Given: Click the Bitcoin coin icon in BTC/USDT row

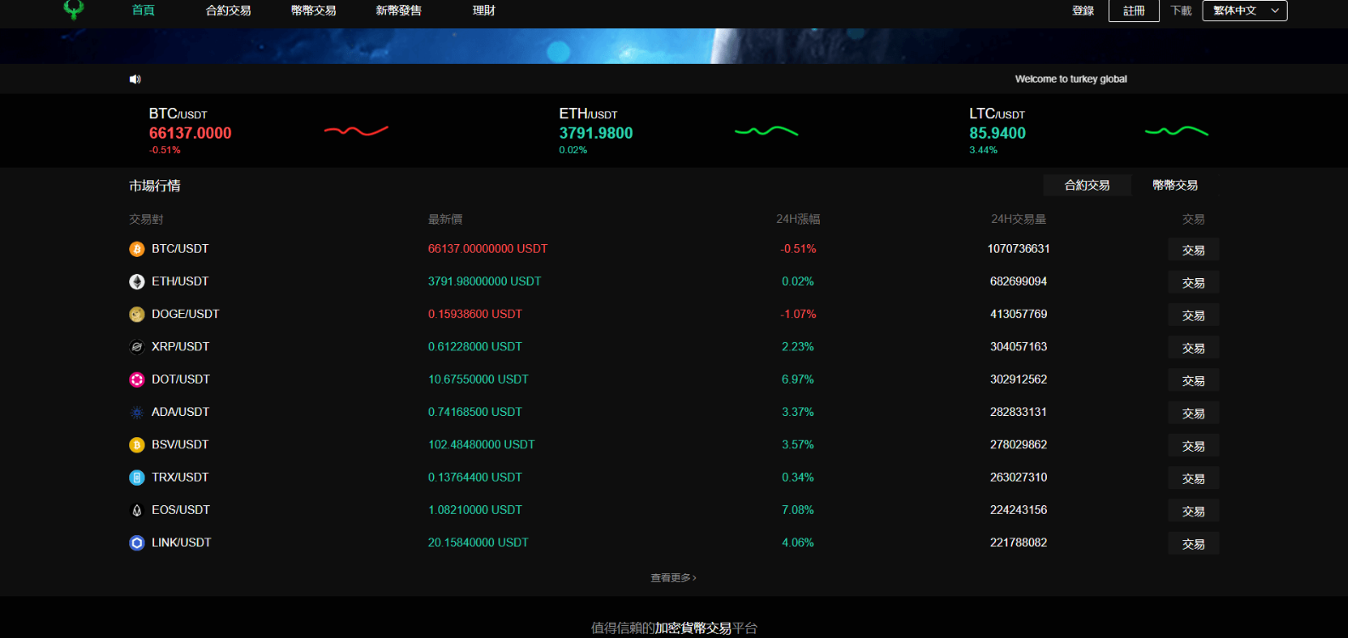Looking at the screenshot, I should point(137,249).
